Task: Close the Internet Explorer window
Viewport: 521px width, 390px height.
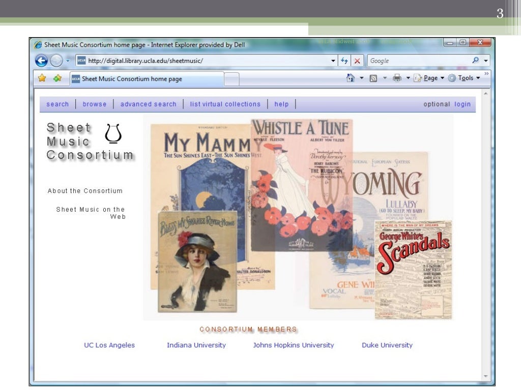Action: (480, 43)
